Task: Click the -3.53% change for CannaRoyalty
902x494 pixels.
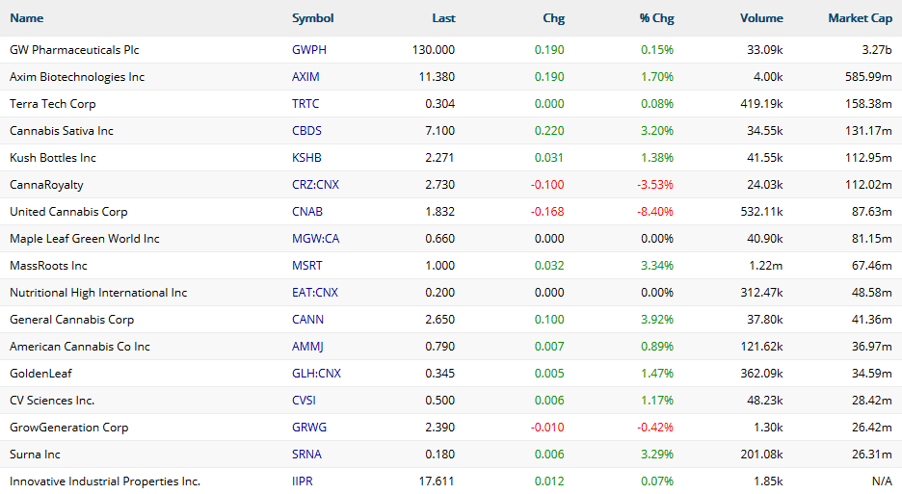Action: point(655,185)
